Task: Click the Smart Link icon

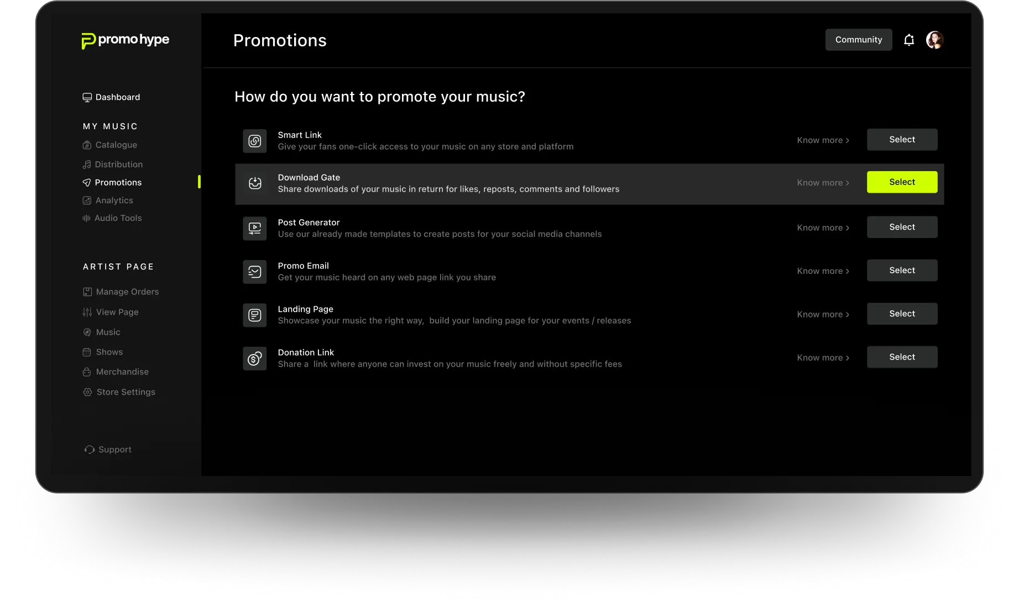Action: [x=255, y=141]
